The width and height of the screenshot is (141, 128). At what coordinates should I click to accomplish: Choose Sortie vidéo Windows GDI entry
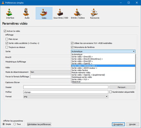click(x=103, y=66)
